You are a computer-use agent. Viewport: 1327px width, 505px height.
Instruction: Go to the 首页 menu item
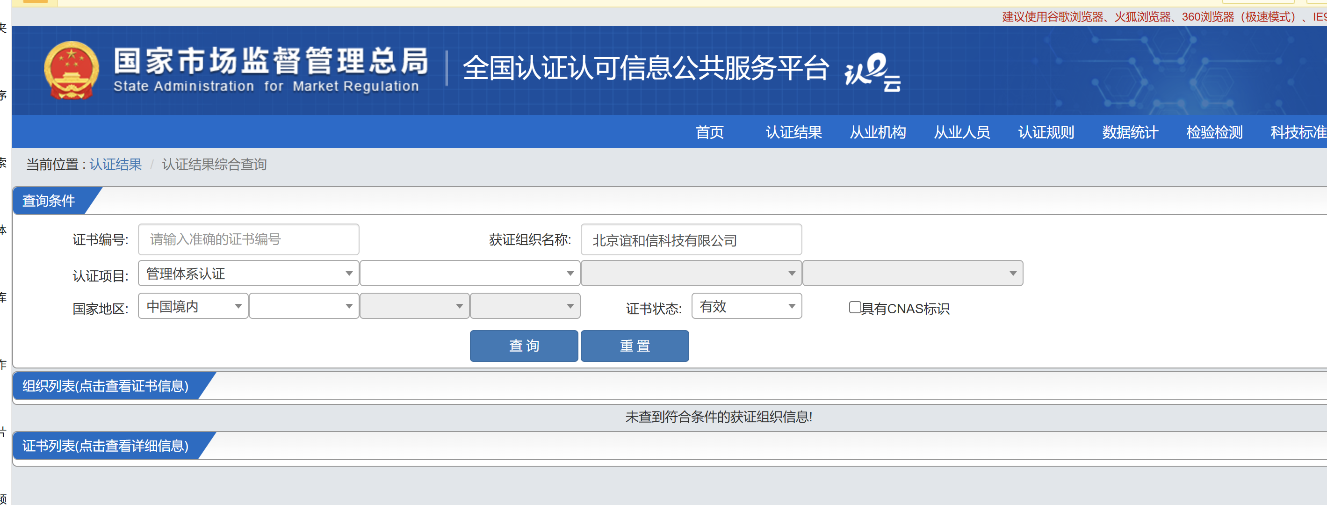click(x=709, y=132)
